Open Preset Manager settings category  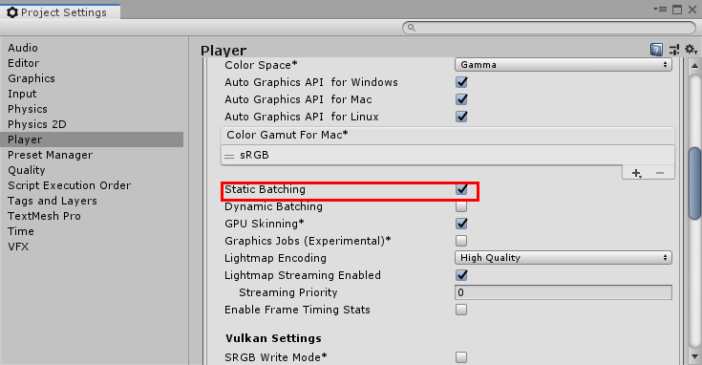point(50,155)
